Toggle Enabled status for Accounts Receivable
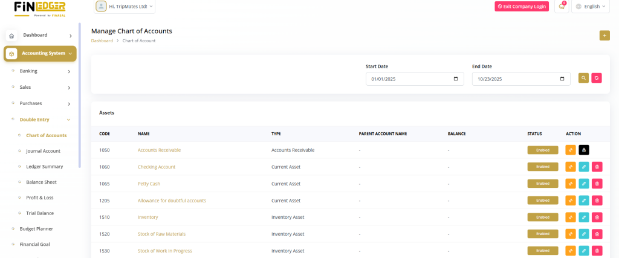Image resolution: width=619 pixels, height=258 pixels. point(543,150)
